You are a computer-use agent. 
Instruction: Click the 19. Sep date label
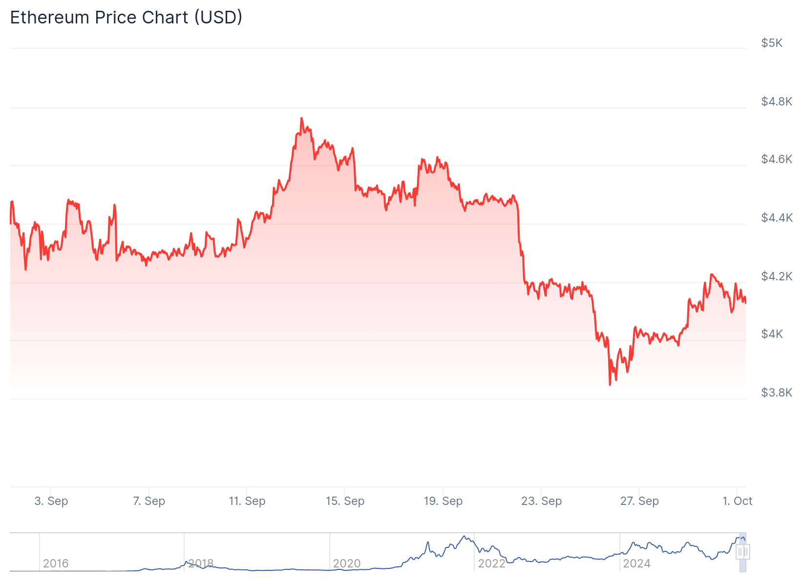tap(443, 501)
